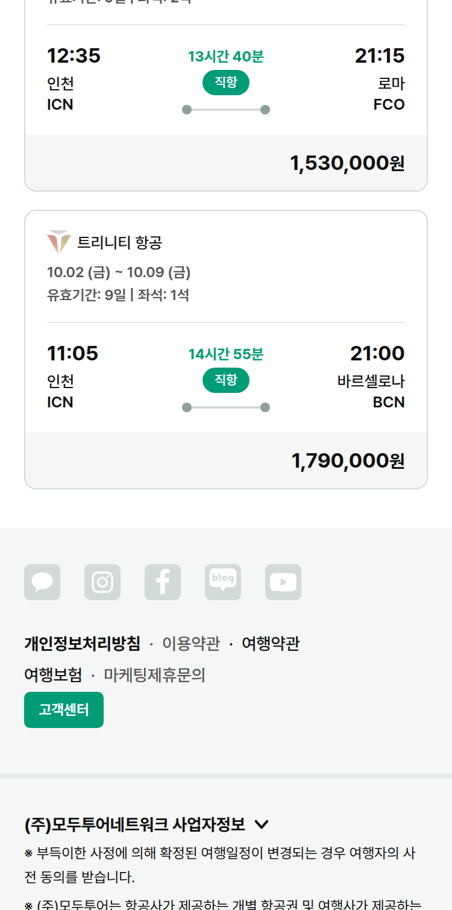Open the 트리니티 항공 flight card title
The width and height of the screenshot is (452, 910).
(119, 243)
